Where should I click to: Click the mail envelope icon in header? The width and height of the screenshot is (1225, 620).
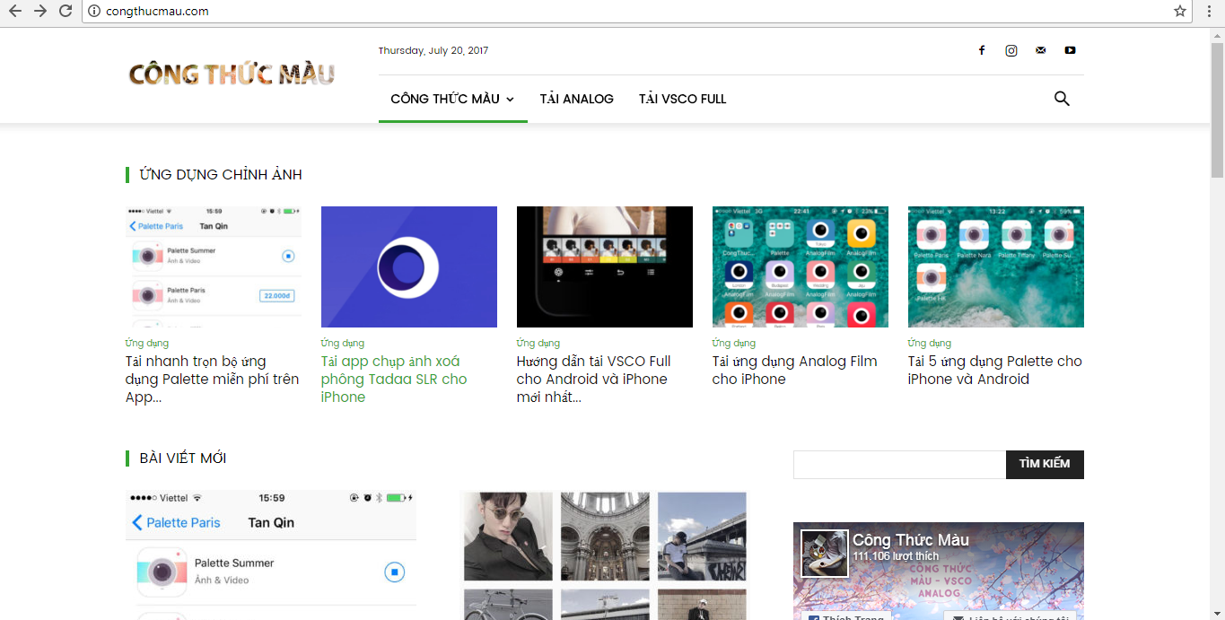coord(1040,50)
